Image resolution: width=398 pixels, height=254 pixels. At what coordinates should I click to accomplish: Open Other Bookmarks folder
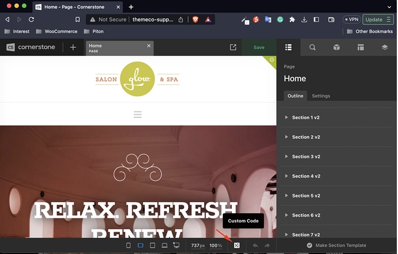370,32
